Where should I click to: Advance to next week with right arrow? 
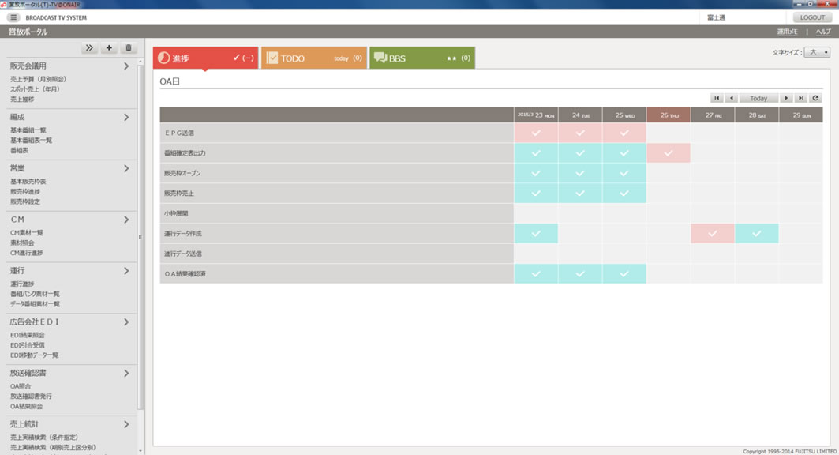786,99
